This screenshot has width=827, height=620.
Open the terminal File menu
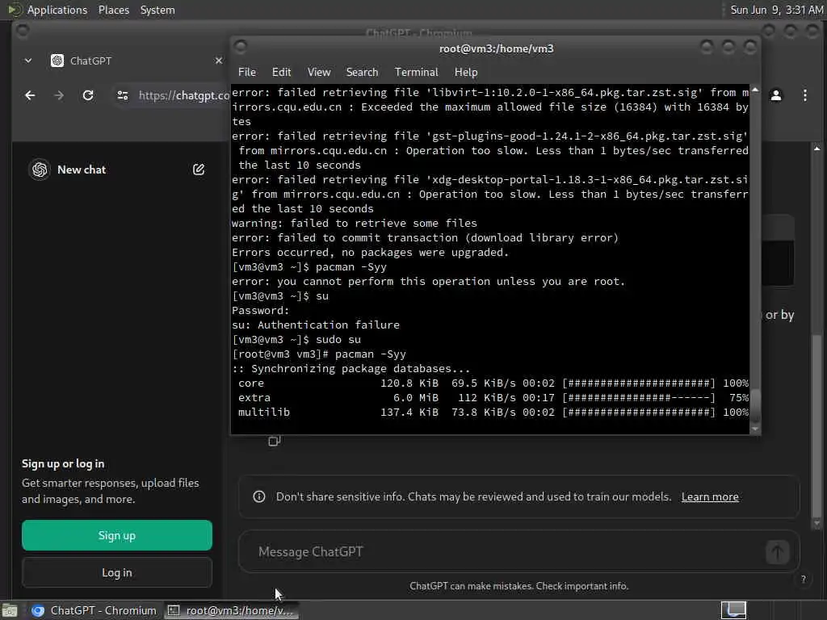[247, 72]
